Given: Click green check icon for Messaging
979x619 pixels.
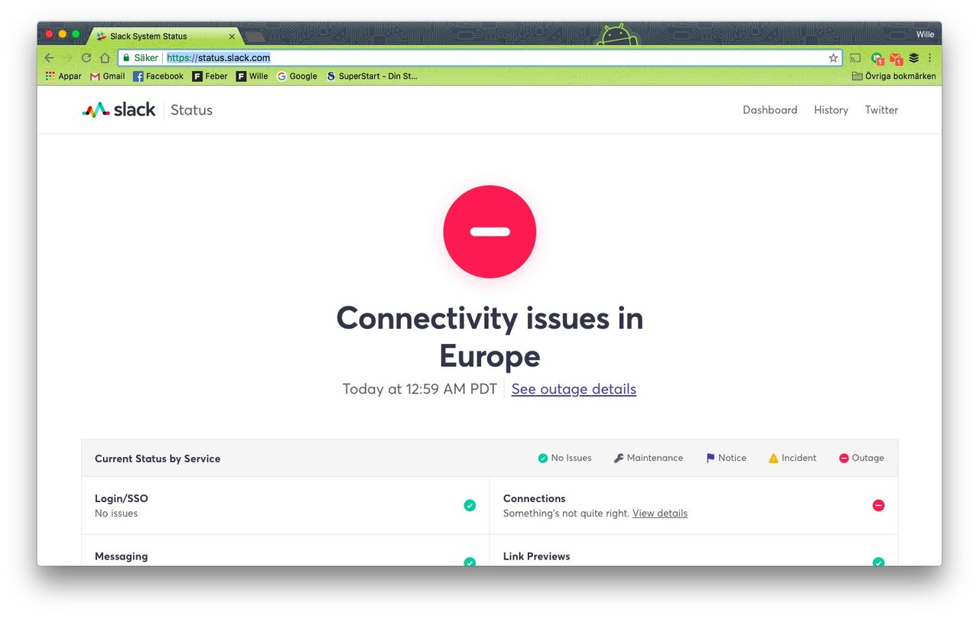Looking at the screenshot, I should coord(470,562).
